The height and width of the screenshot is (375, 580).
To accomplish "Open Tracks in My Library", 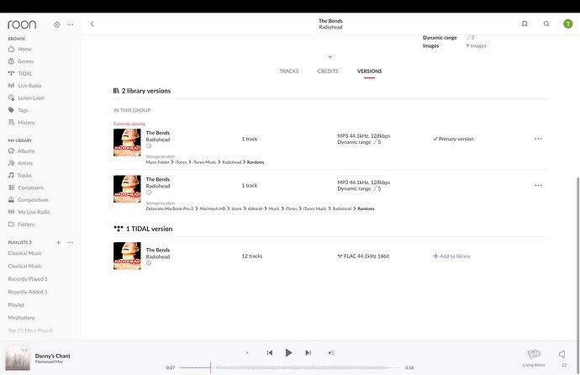I will 20,175.
